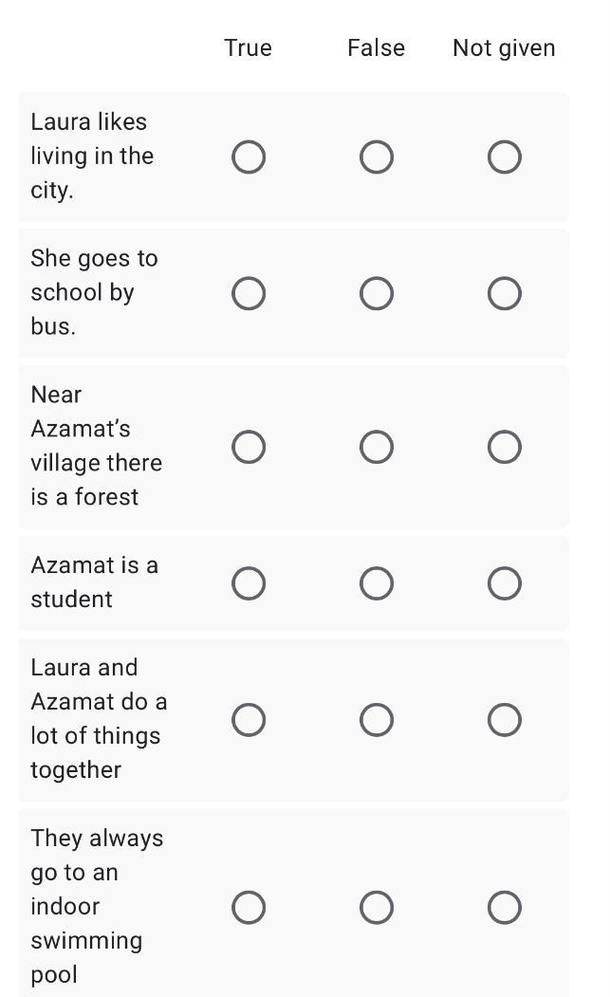Select True for the forest near Azamat's village
This screenshot has height=997, width=610.
pos(249,447)
